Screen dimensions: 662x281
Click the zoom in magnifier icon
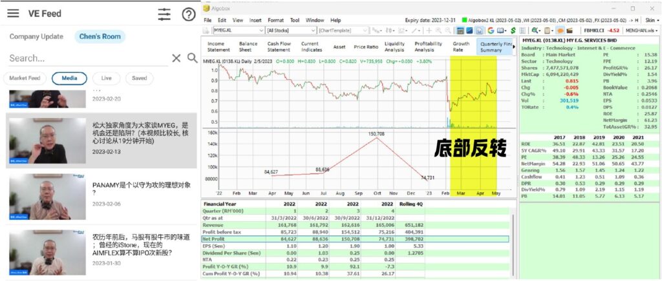438,31
